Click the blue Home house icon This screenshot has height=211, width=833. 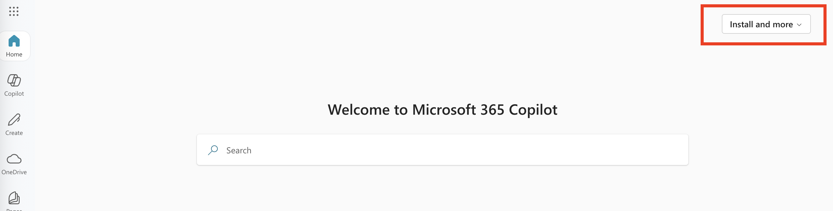point(14,41)
